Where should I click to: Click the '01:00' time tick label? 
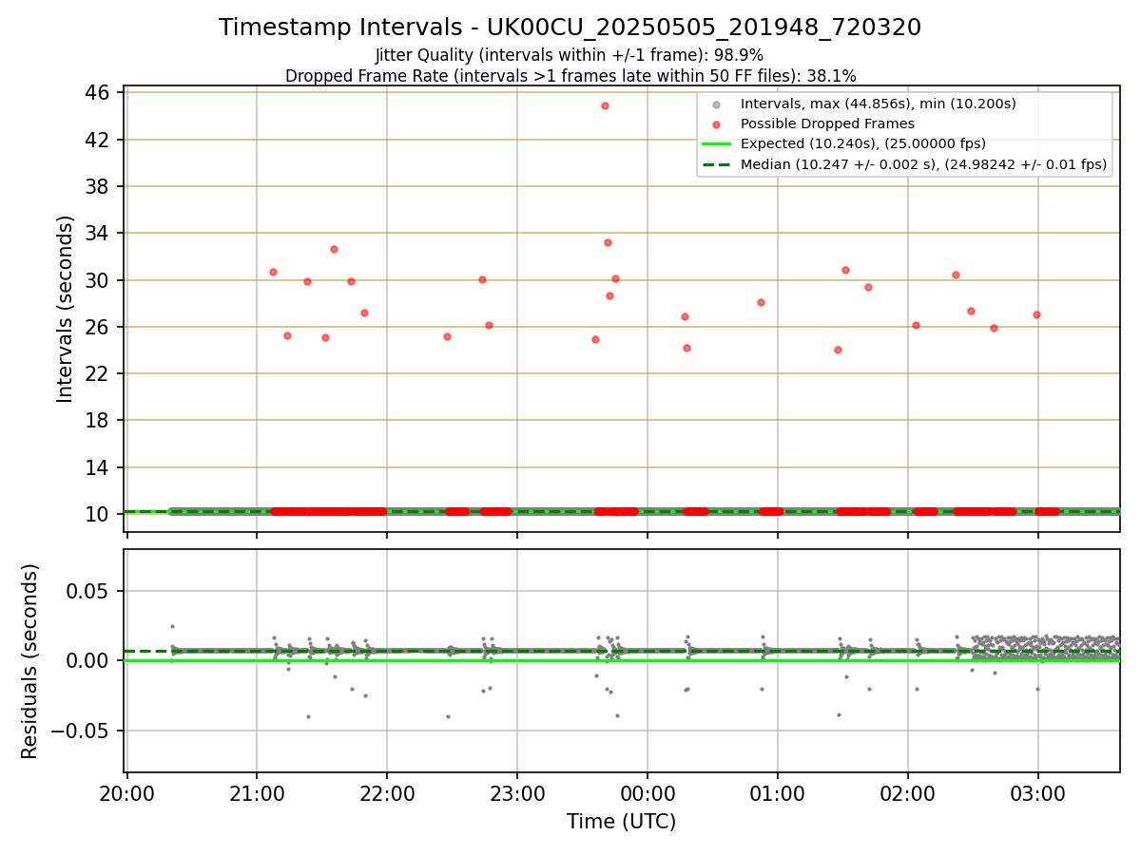pyautogui.click(x=778, y=794)
